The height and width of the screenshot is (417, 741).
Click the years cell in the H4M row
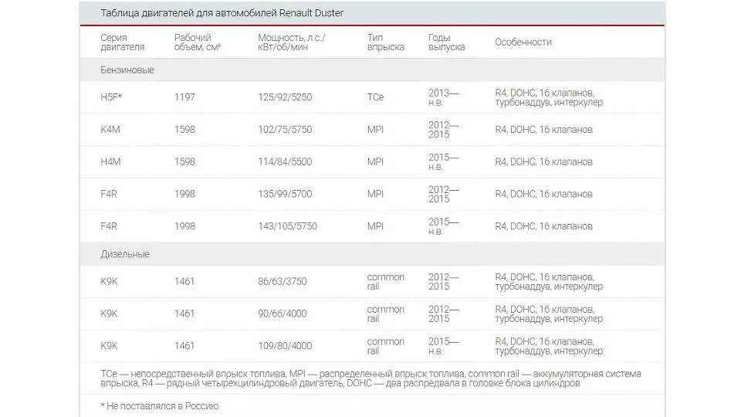click(x=443, y=161)
